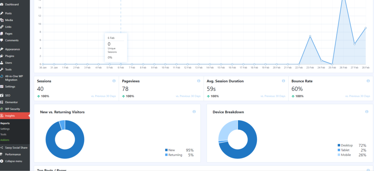Click the Collapse menu arrow icon

tap(2, 161)
